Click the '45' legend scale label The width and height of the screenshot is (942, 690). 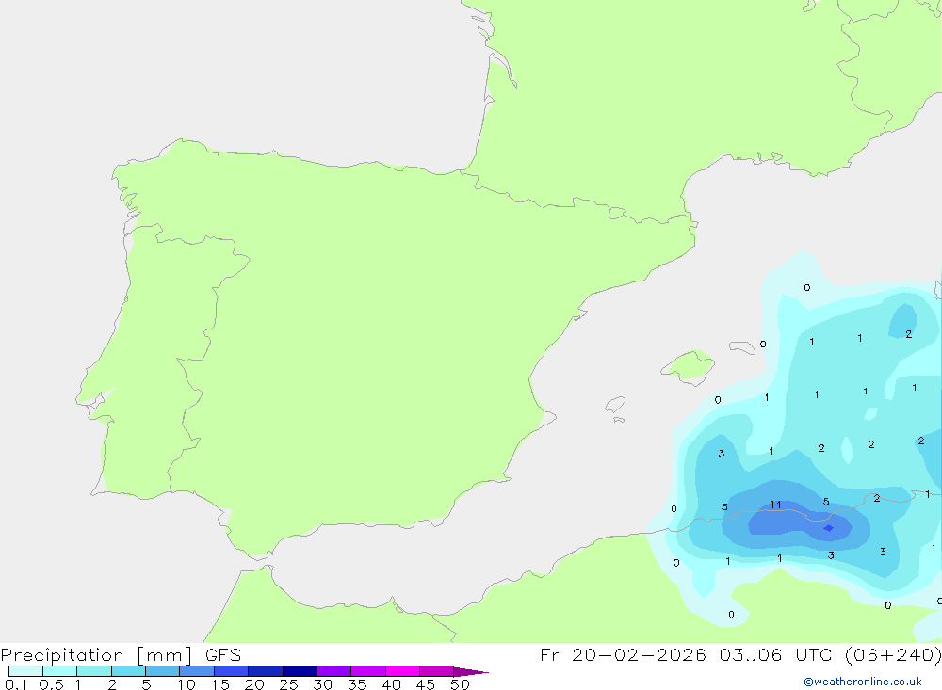click(x=426, y=684)
